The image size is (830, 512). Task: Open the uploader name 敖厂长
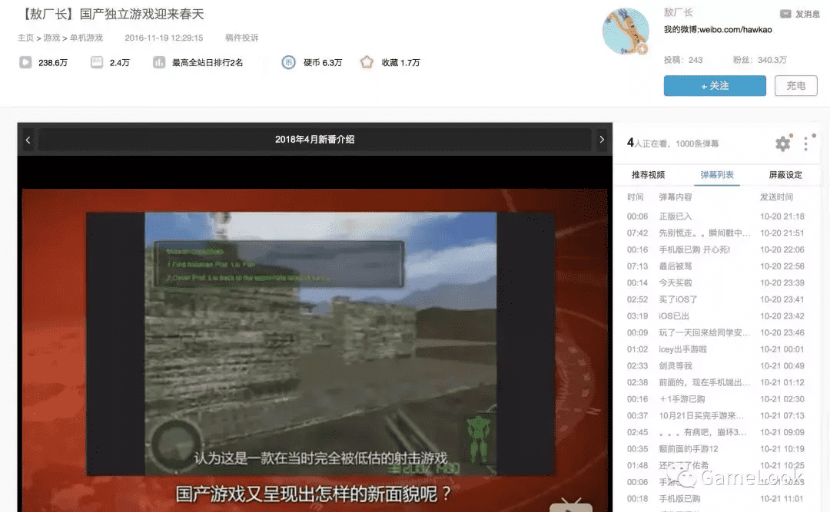tap(678, 13)
